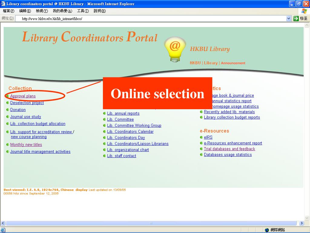This screenshot has width=310, height=233.
Task: Open e-Resources enhancement report link
Action: pos(233,143)
